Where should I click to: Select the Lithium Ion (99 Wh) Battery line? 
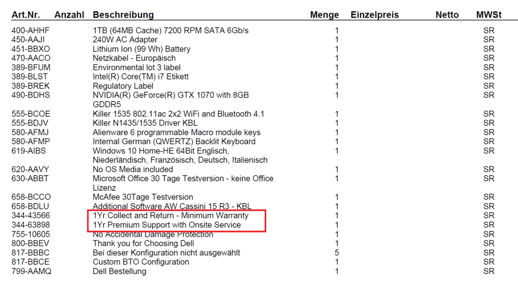[x=141, y=49]
